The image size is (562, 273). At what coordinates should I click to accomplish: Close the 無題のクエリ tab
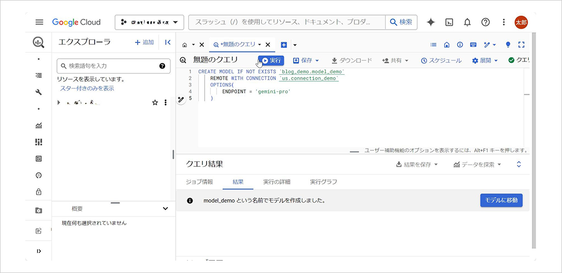tap(267, 45)
